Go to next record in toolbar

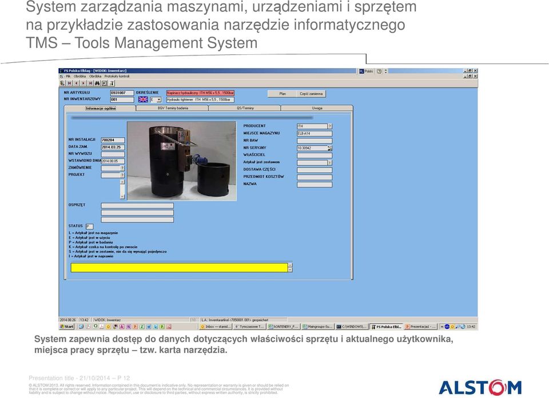[x=83, y=83]
